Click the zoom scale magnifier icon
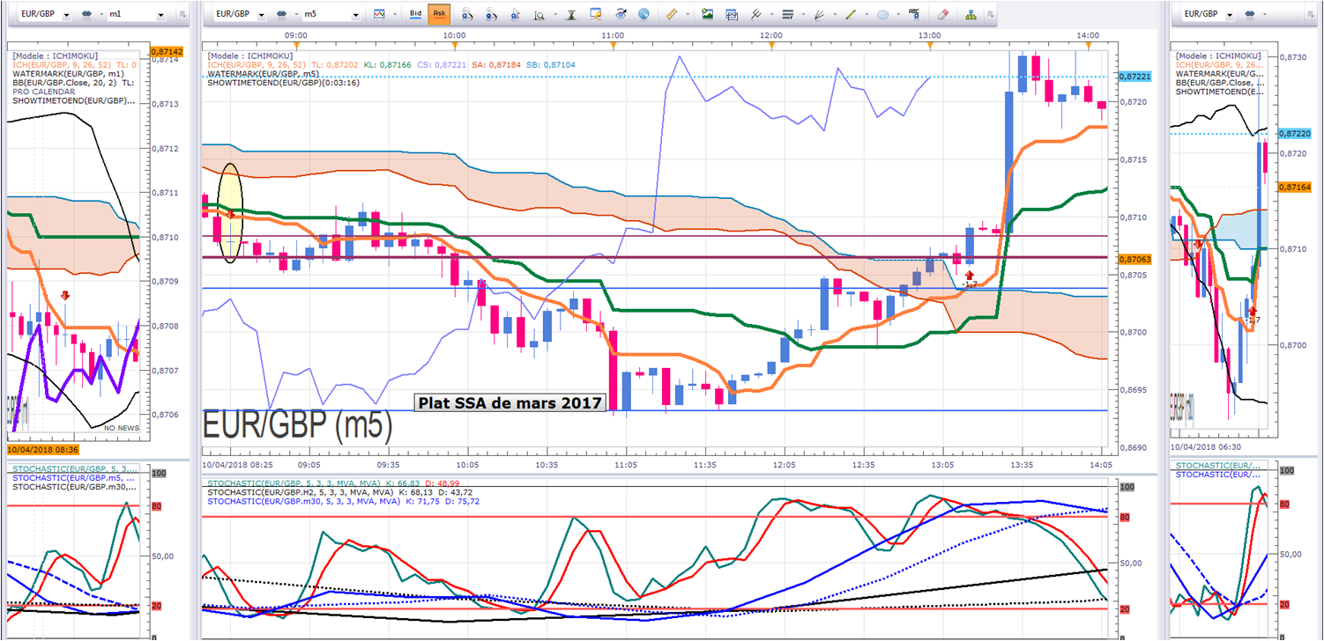 point(538,14)
